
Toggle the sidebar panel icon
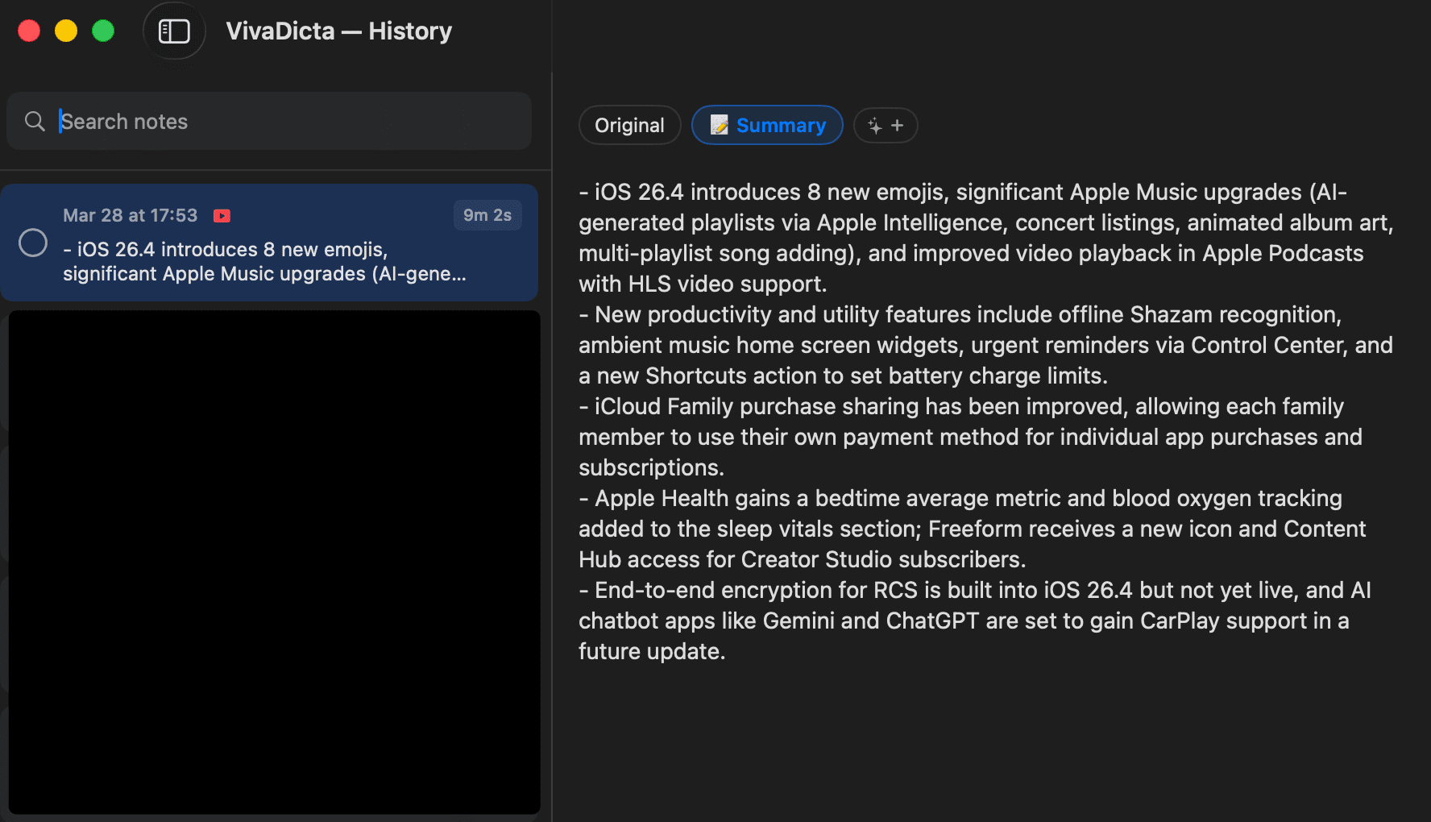click(174, 31)
